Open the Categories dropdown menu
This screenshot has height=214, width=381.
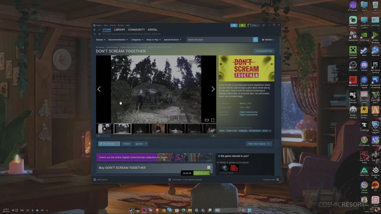pos(137,40)
